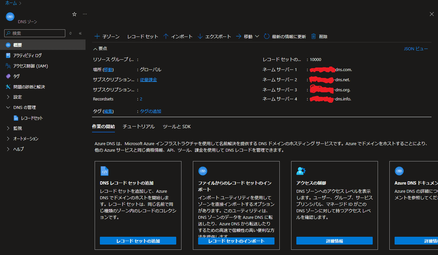Open the 移動 dropdown chevron
Viewport: 438px width, 255px height.
[257, 37]
